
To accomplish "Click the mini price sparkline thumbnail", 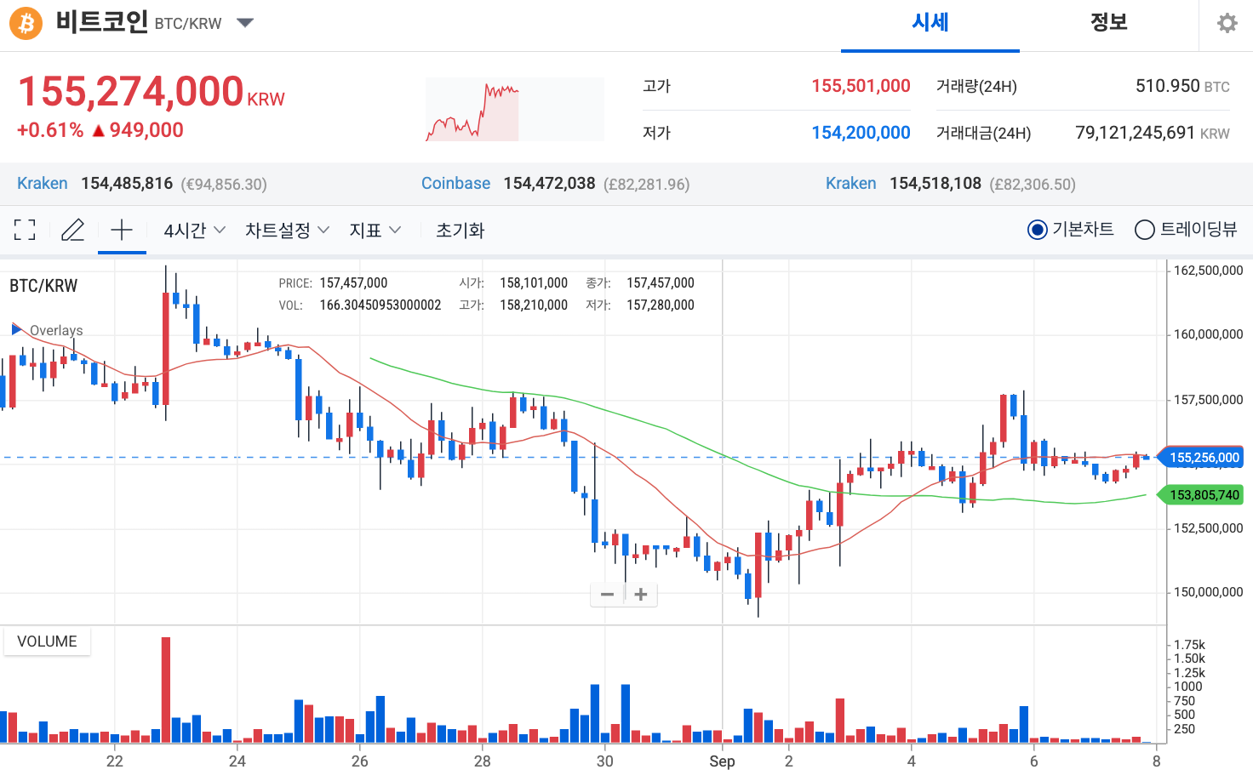I will [514, 110].
